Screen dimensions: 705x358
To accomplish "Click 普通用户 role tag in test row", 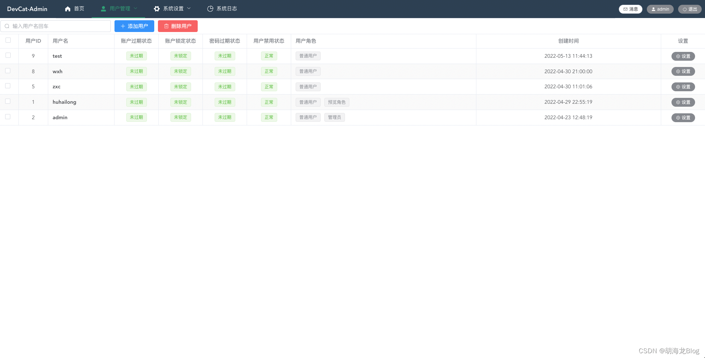I will pos(308,56).
